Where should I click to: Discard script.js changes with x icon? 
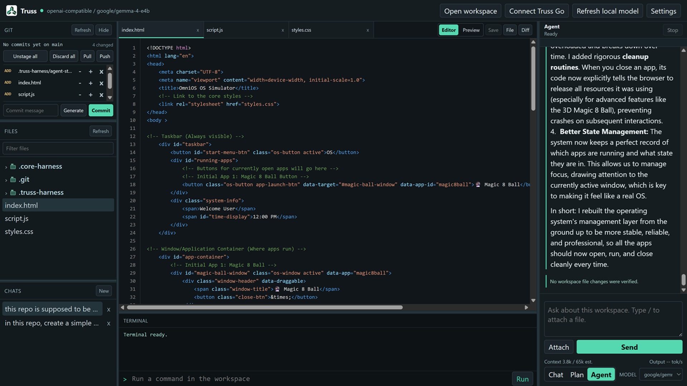coord(101,95)
